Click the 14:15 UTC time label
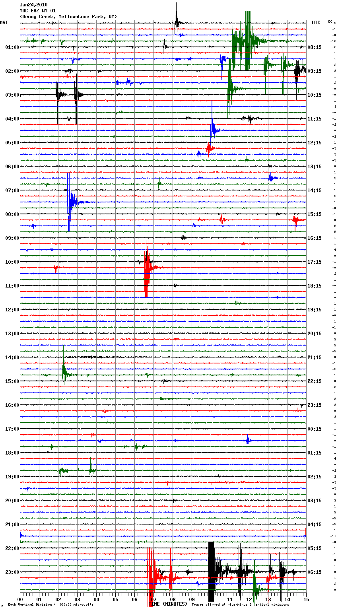 (315, 190)
